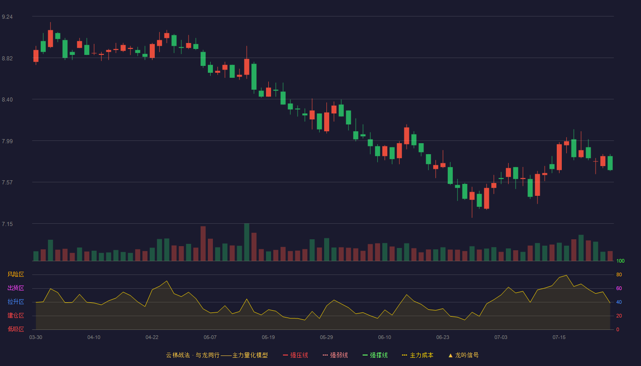Click the 05-07 date axis label
The height and width of the screenshot is (366, 641).
(210, 337)
